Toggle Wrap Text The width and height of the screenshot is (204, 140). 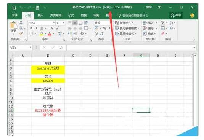[86, 23]
